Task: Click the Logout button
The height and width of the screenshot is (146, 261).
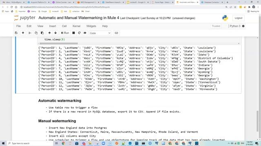Action: pyautogui.click(x=238, y=18)
